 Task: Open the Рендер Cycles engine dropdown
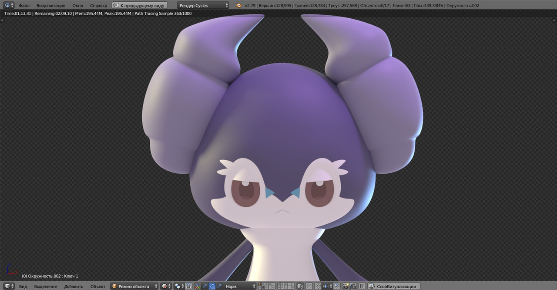pyautogui.click(x=203, y=5)
